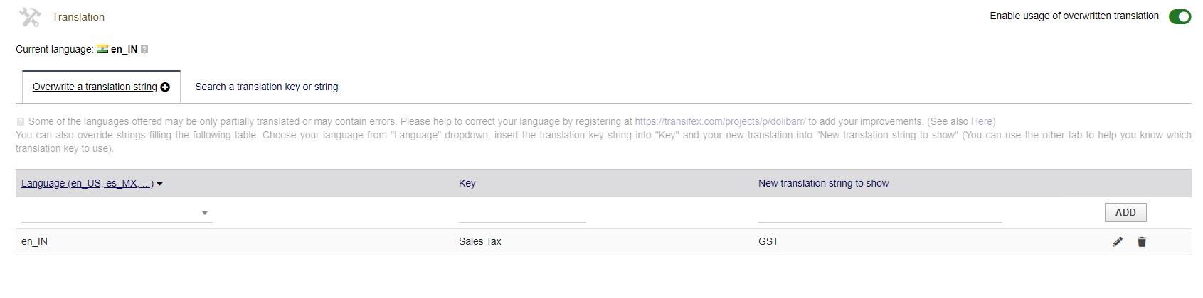Open the transifex.com dolibarr project link

720,121
